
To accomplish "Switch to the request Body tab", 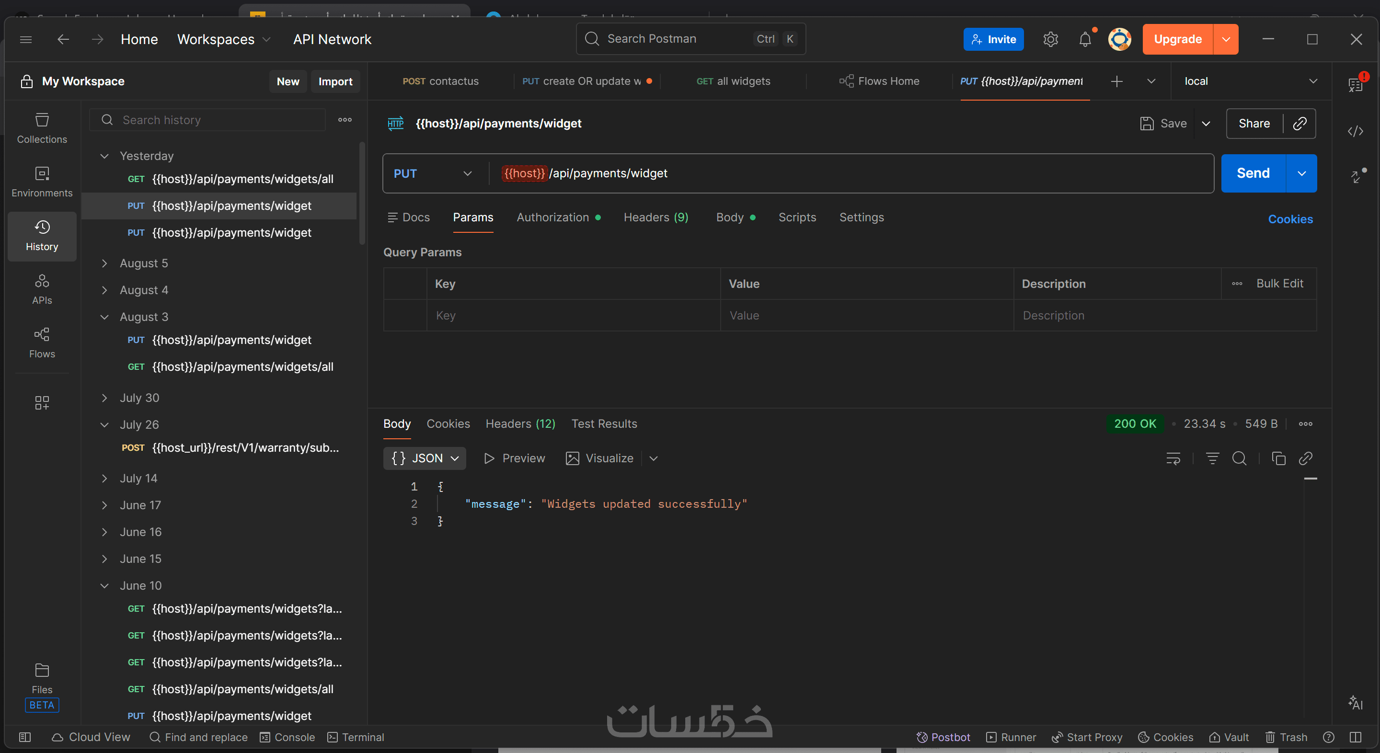I will [736, 217].
